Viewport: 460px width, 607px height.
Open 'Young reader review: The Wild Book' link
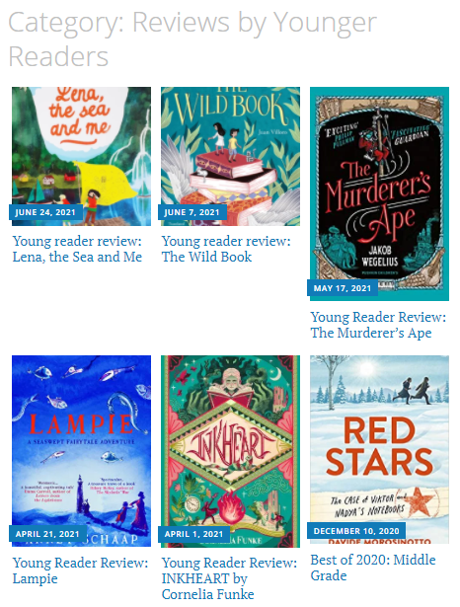tap(226, 249)
